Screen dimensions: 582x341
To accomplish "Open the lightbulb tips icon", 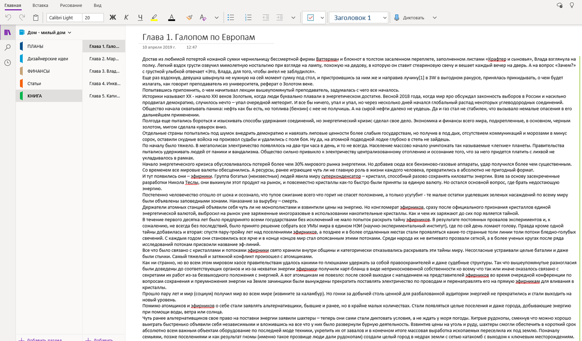I will pos(573,4).
